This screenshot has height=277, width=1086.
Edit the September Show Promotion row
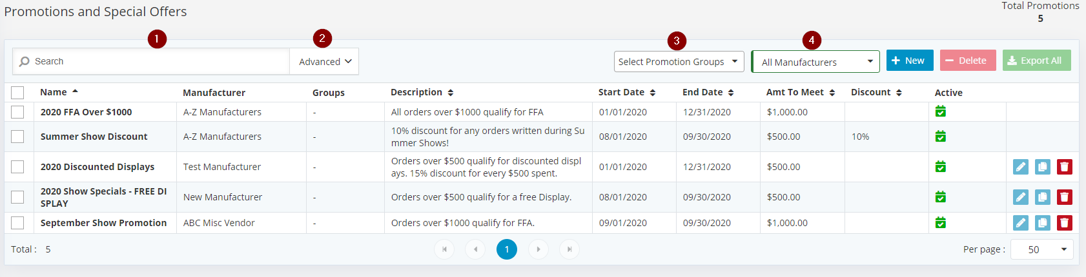pyautogui.click(x=1021, y=223)
